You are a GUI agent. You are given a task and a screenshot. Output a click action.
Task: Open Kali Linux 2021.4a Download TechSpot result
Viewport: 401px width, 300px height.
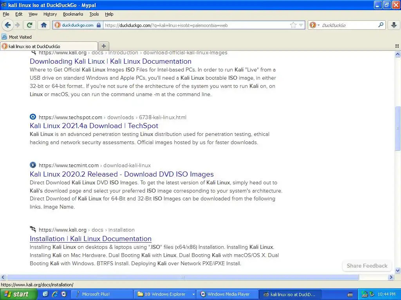point(94,126)
